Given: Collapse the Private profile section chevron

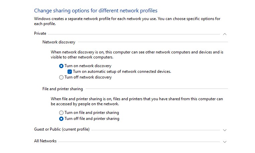Looking at the screenshot, I should pyautogui.click(x=225, y=34).
